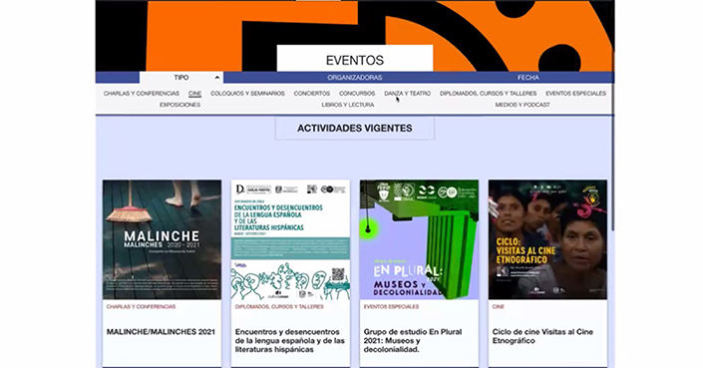
Task: Click the Actividades Vigentes heading
Action: point(355,129)
